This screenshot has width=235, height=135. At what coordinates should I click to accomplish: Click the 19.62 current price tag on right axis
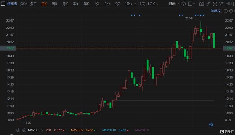coord(229,48)
